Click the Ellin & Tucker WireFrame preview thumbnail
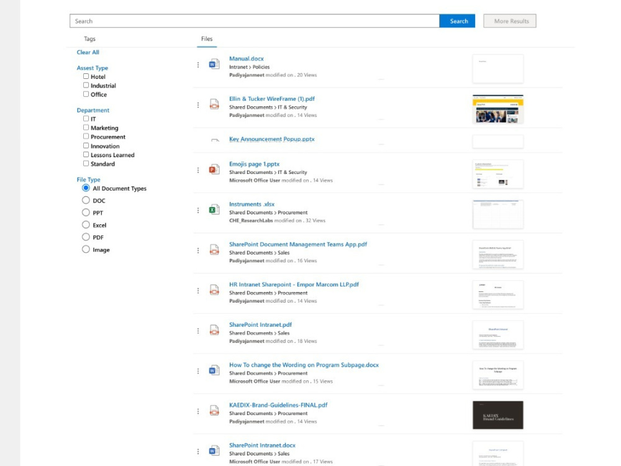Screen dimensions: 621x466 [x=498, y=109]
